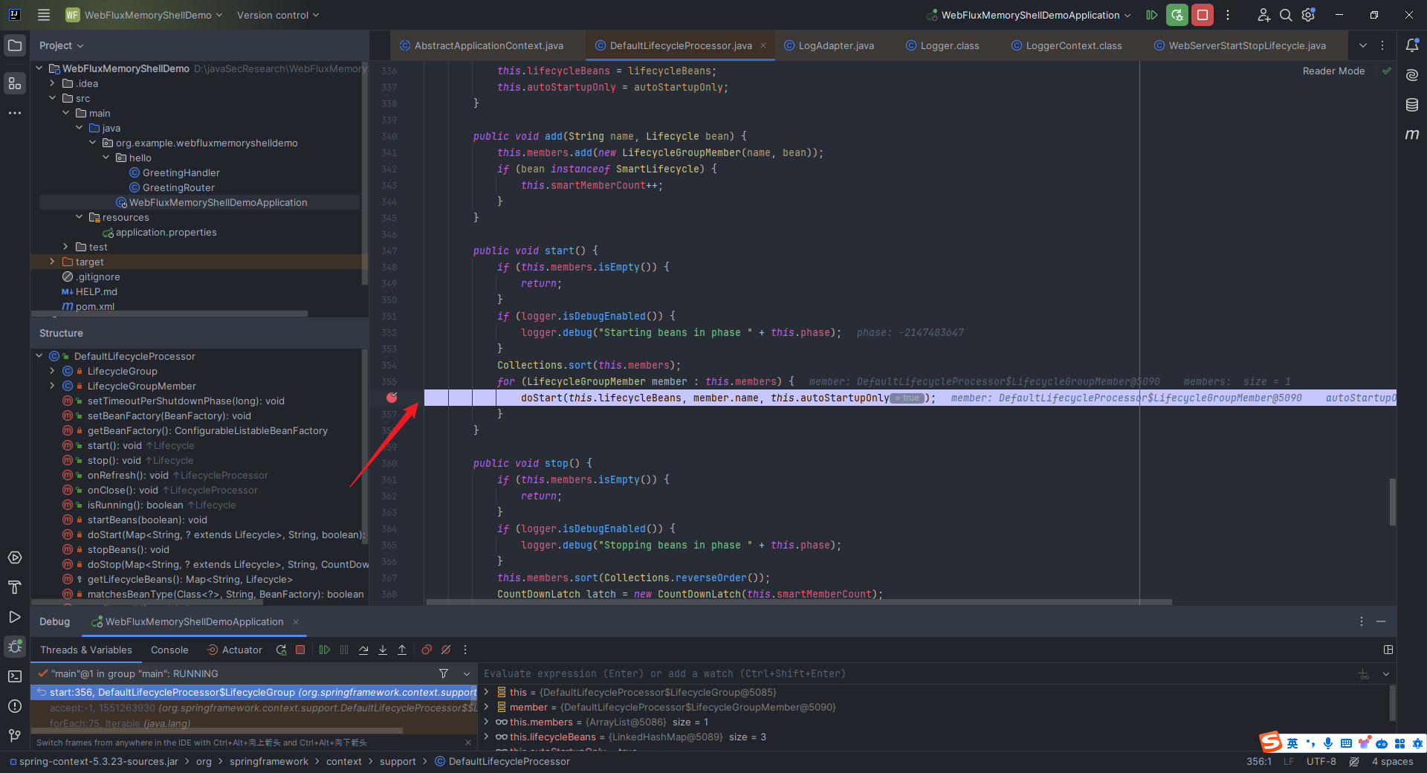Close the debug session tab
Viewport: 1427px width, 773px height.
[296, 621]
